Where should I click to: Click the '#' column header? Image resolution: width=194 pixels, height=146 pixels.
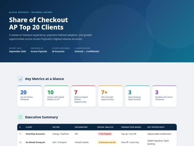click(x=20, y=127)
